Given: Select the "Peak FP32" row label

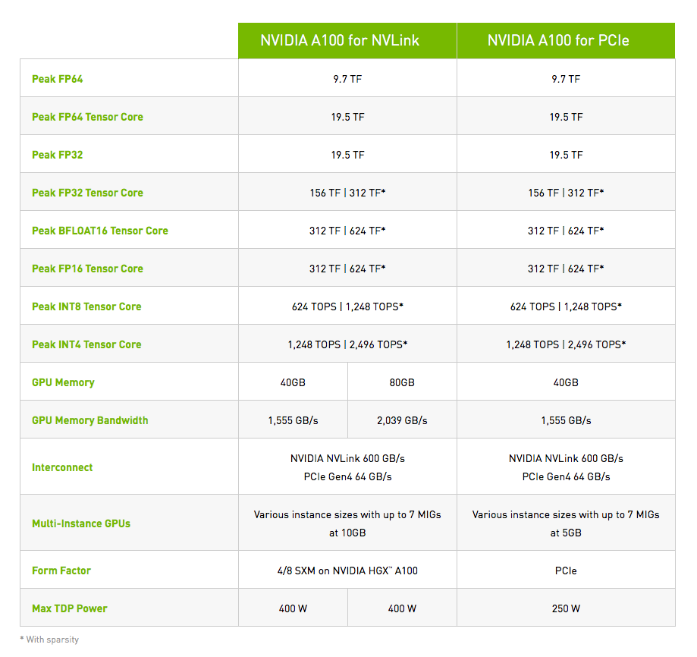Looking at the screenshot, I should click(x=58, y=155).
